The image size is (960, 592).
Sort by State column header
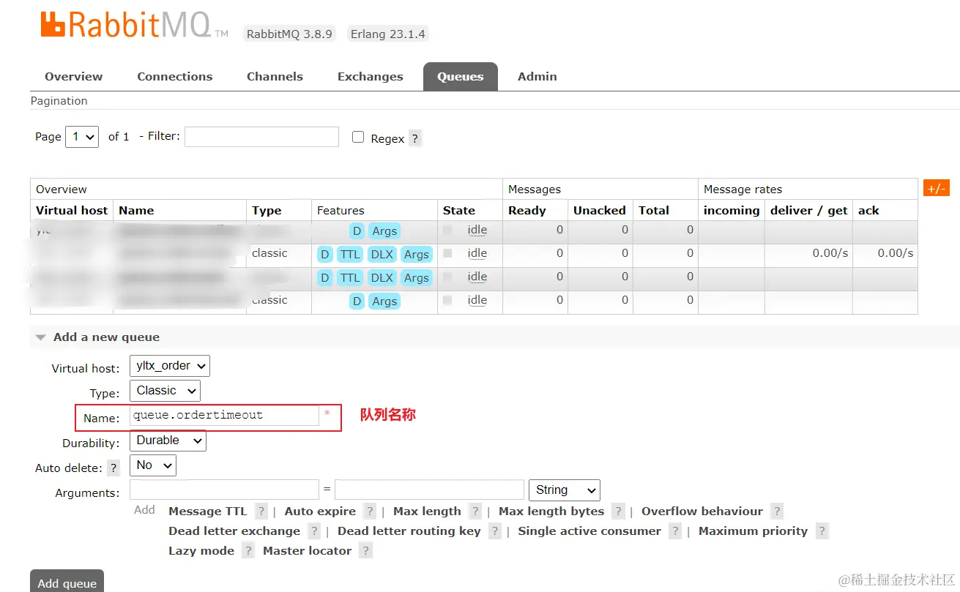[x=459, y=211]
